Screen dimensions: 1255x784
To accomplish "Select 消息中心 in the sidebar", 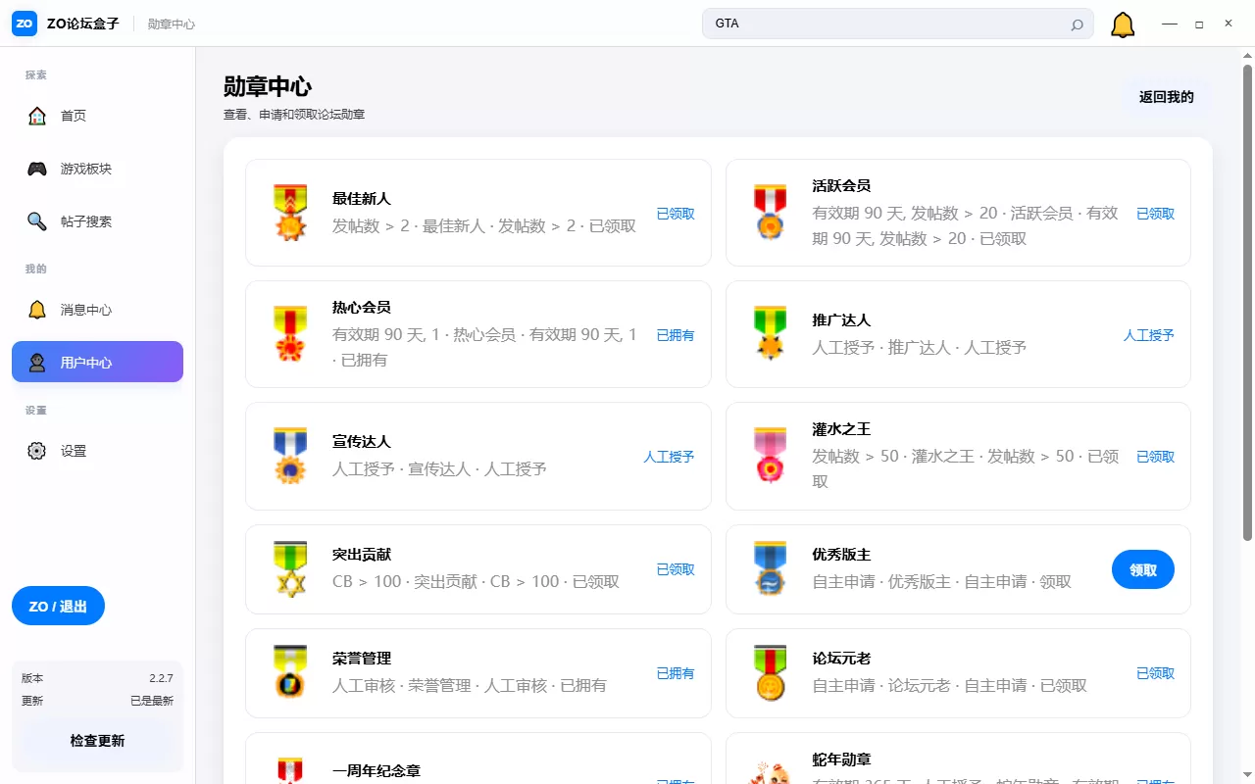I will (97, 310).
